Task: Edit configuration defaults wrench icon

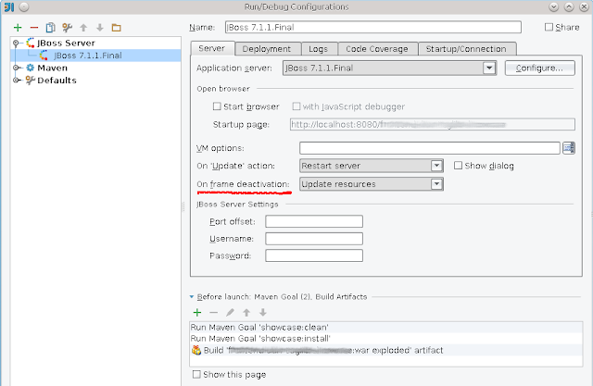Action: point(67,28)
